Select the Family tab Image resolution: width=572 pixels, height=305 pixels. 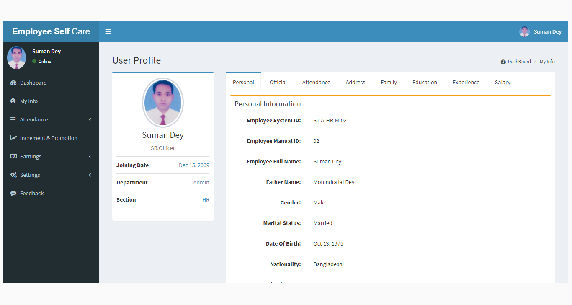[389, 82]
